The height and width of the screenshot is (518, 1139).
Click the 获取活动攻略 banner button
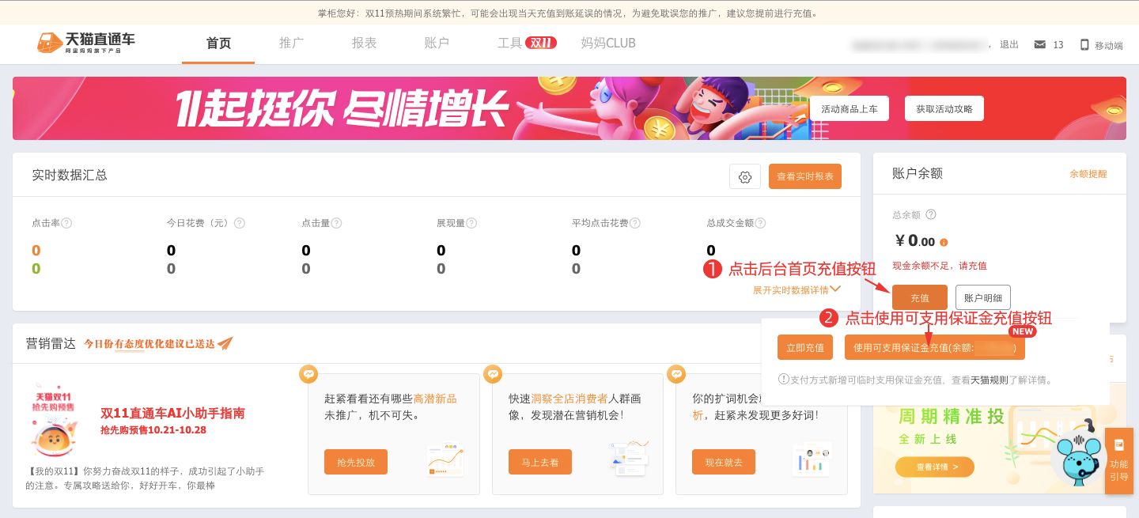click(944, 108)
